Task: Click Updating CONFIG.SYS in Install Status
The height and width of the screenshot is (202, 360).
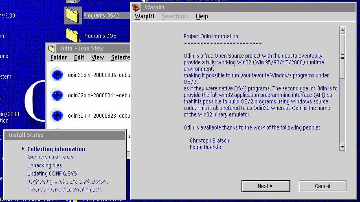Action: [x=52, y=173]
